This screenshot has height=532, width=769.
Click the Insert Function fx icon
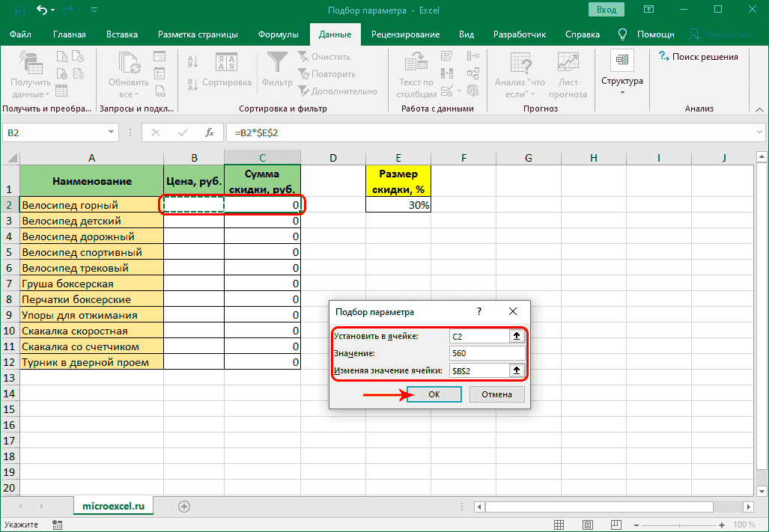(x=210, y=132)
